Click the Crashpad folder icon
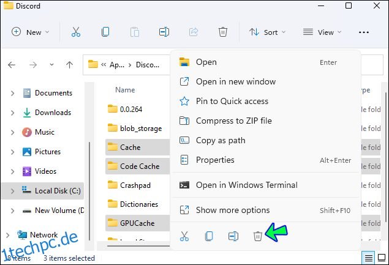Viewport: 389px width, 265px height. tap(112, 185)
